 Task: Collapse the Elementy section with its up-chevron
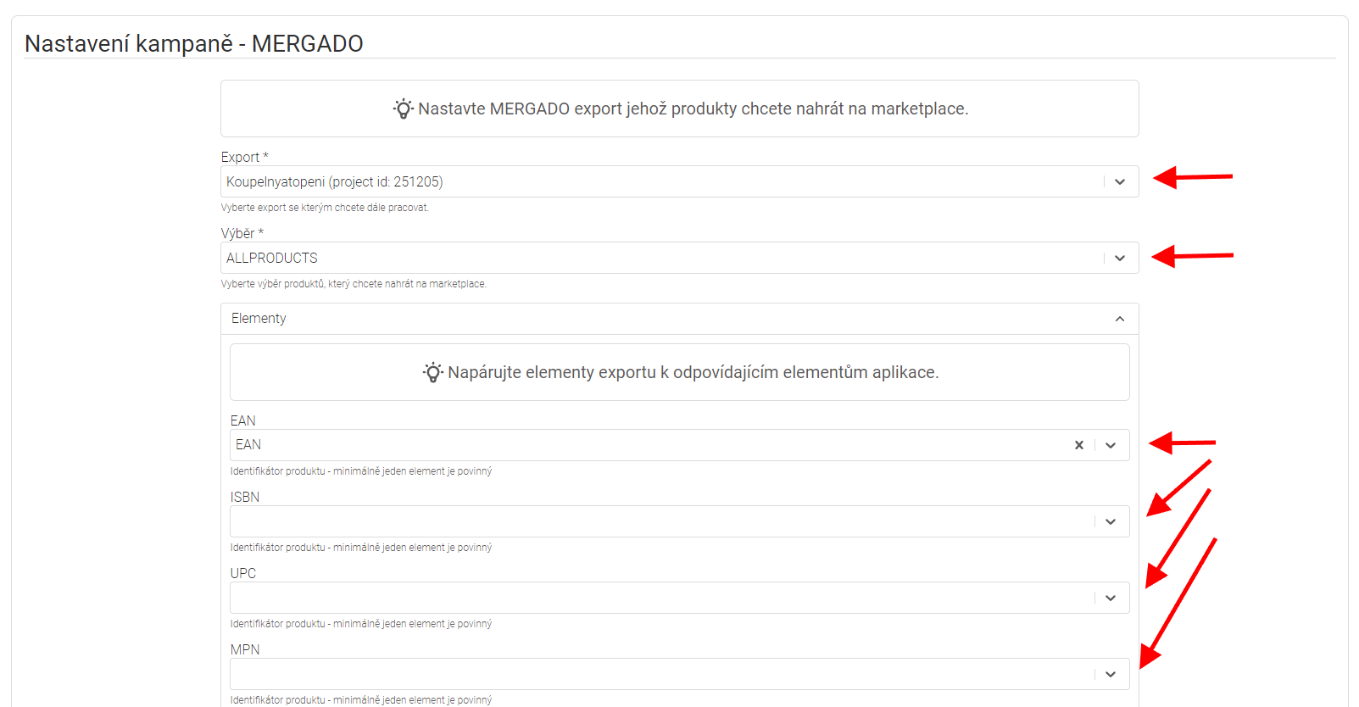click(1120, 319)
